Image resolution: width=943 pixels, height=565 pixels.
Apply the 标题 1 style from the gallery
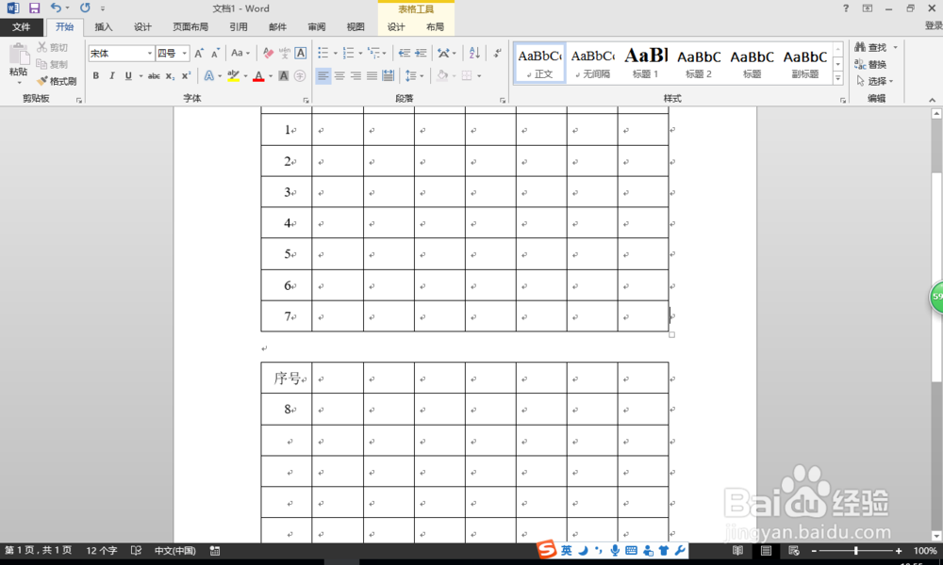[646, 58]
